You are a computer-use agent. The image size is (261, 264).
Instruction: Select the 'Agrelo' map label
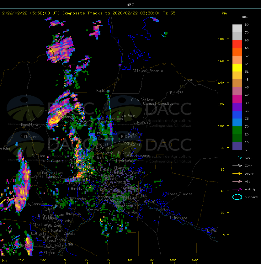(77, 188)
